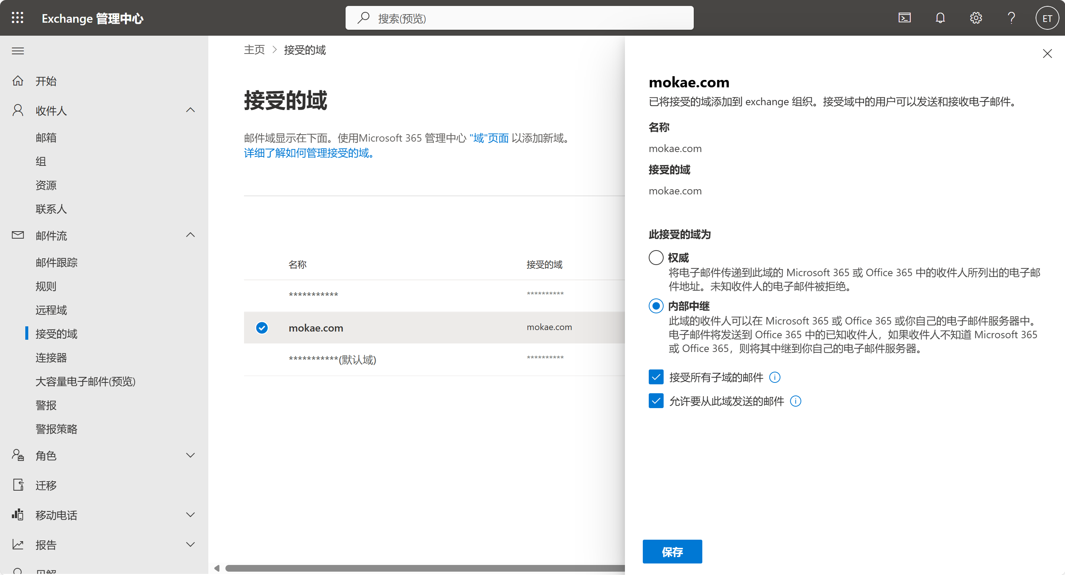1065x575 pixels.
Task: Click the chart icon beside 报告
Action: (x=18, y=545)
